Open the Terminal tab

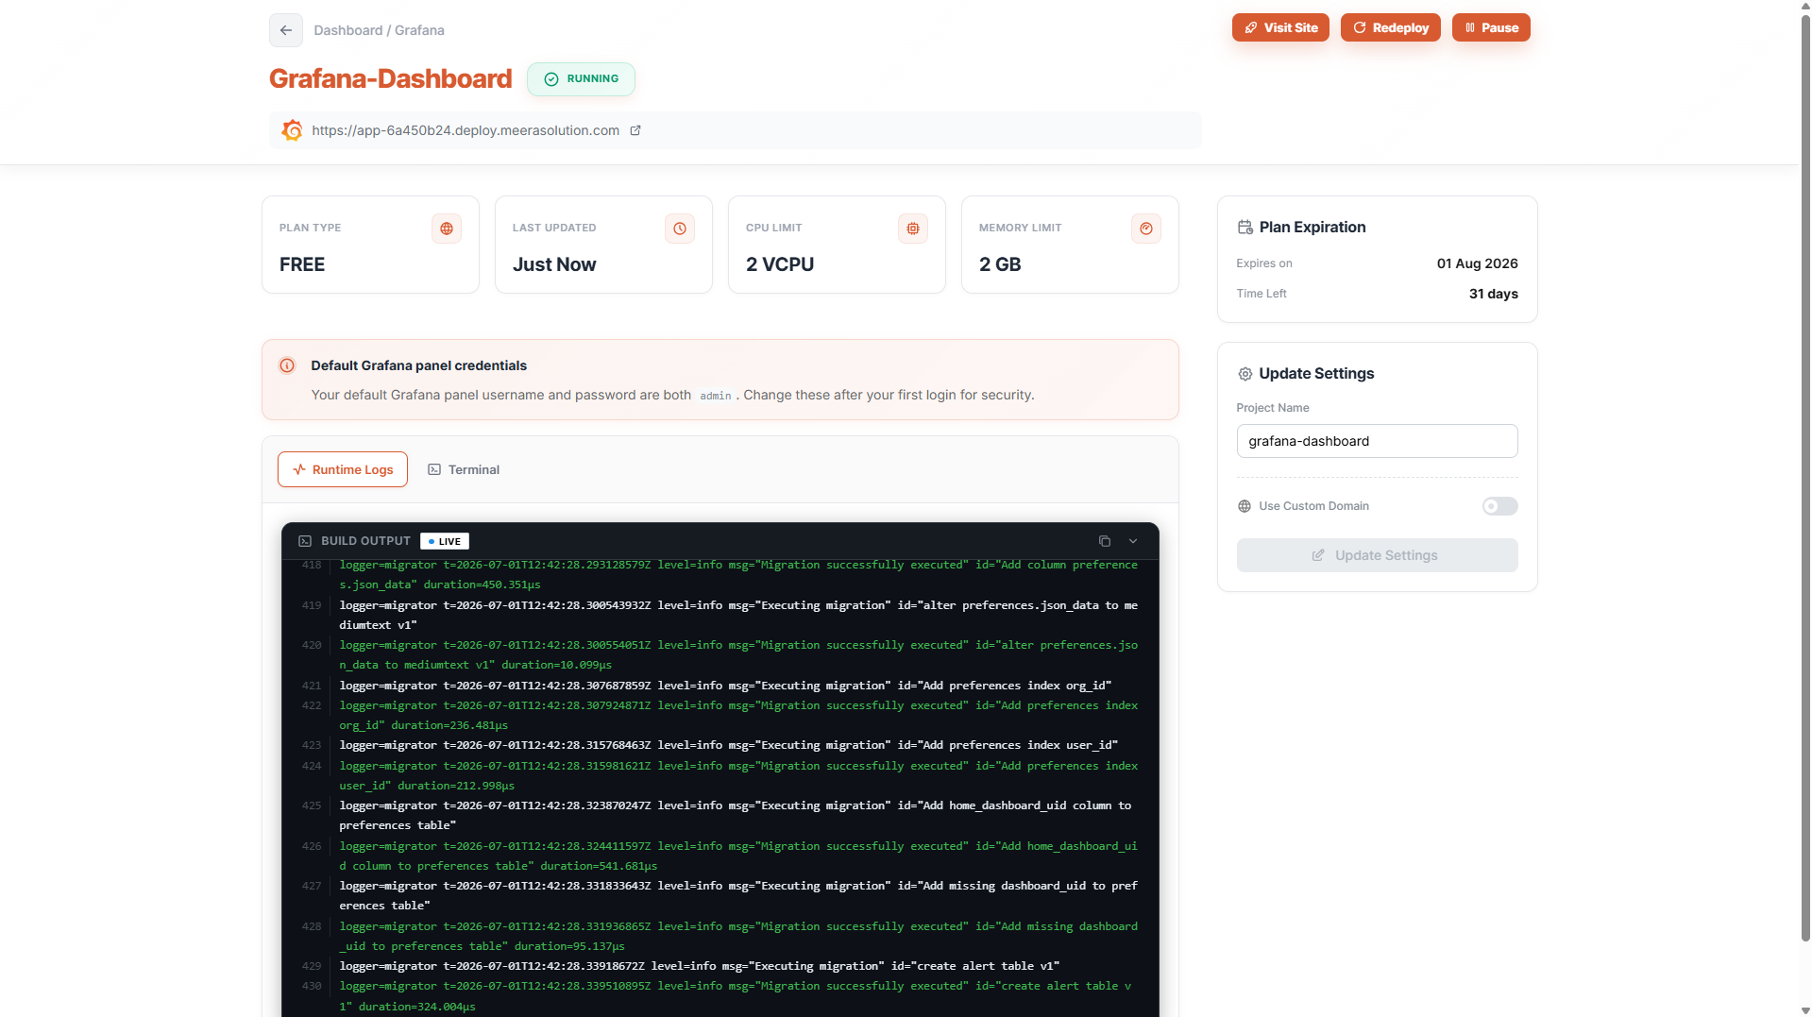click(464, 469)
